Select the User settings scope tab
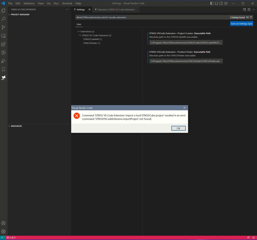Viewport: 257px width, 240px height. pos(79,24)
